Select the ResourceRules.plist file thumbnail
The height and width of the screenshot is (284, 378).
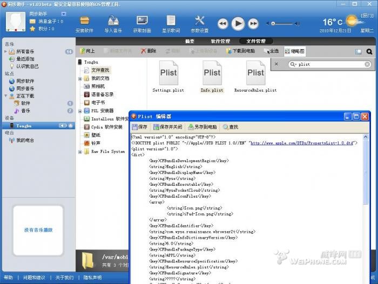pos(255,77)
